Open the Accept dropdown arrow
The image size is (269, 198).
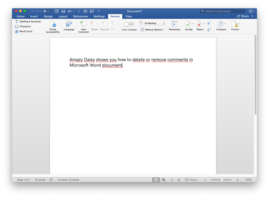193,24
